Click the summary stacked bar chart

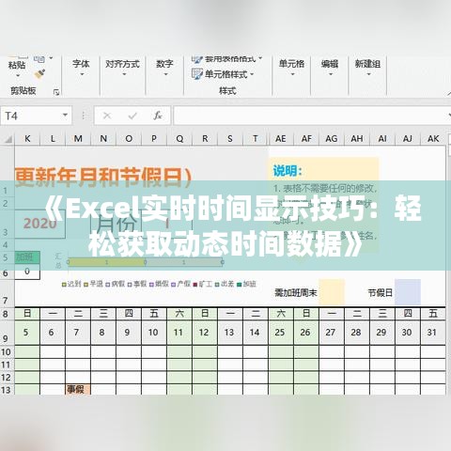[x=145, y=262]
